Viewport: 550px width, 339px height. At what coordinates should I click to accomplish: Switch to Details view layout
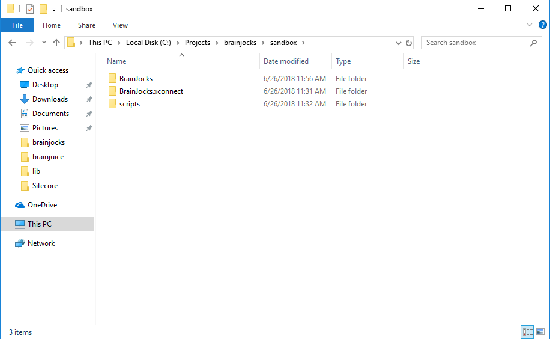coord(527,332)
